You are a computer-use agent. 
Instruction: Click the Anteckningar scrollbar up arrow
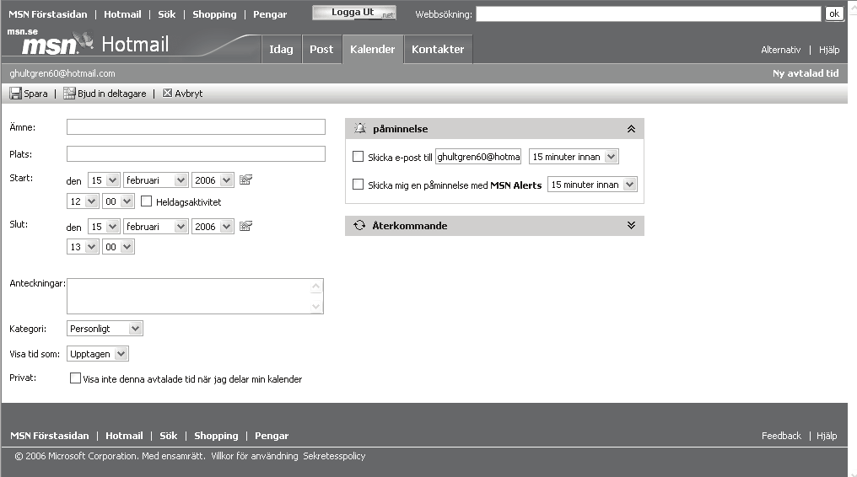pyautogui.click(x=316, y=286)
